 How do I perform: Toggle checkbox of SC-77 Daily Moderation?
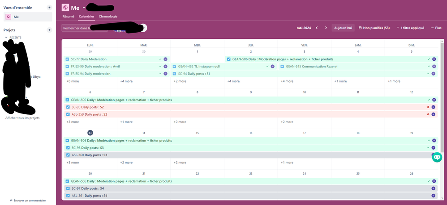[x=67, y=59]
